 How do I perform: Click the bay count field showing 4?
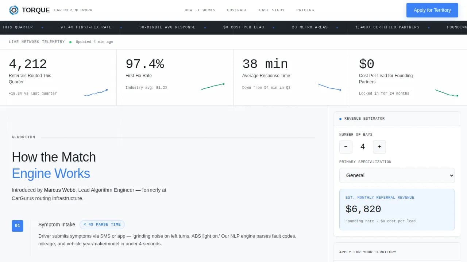(363, 147)
